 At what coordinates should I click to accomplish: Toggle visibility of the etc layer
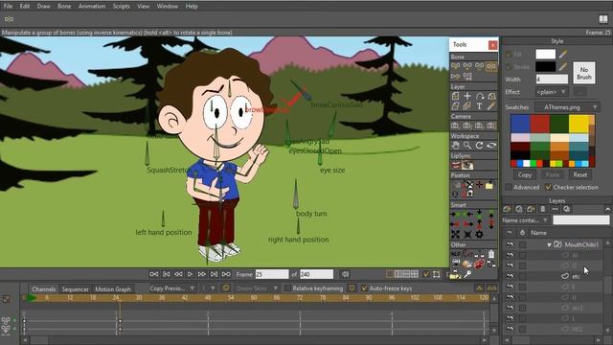(x=510, y=276)
